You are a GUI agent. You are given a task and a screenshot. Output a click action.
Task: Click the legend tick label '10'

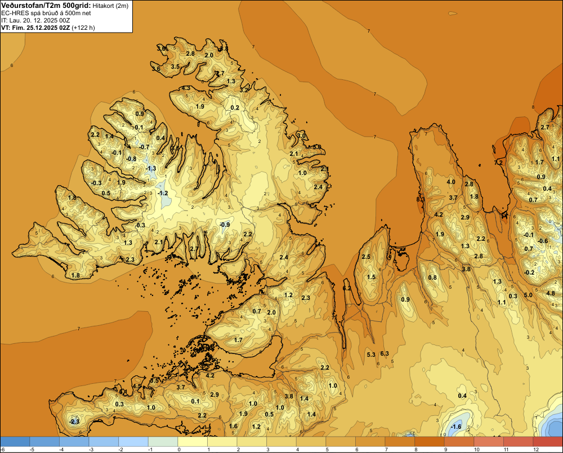[x=476, y=450]
